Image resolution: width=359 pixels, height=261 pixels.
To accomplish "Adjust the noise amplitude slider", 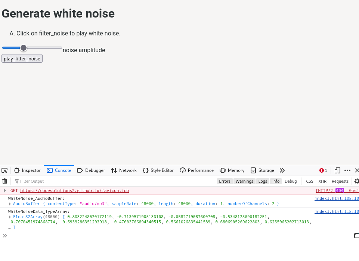I will [x=23, y=48].
